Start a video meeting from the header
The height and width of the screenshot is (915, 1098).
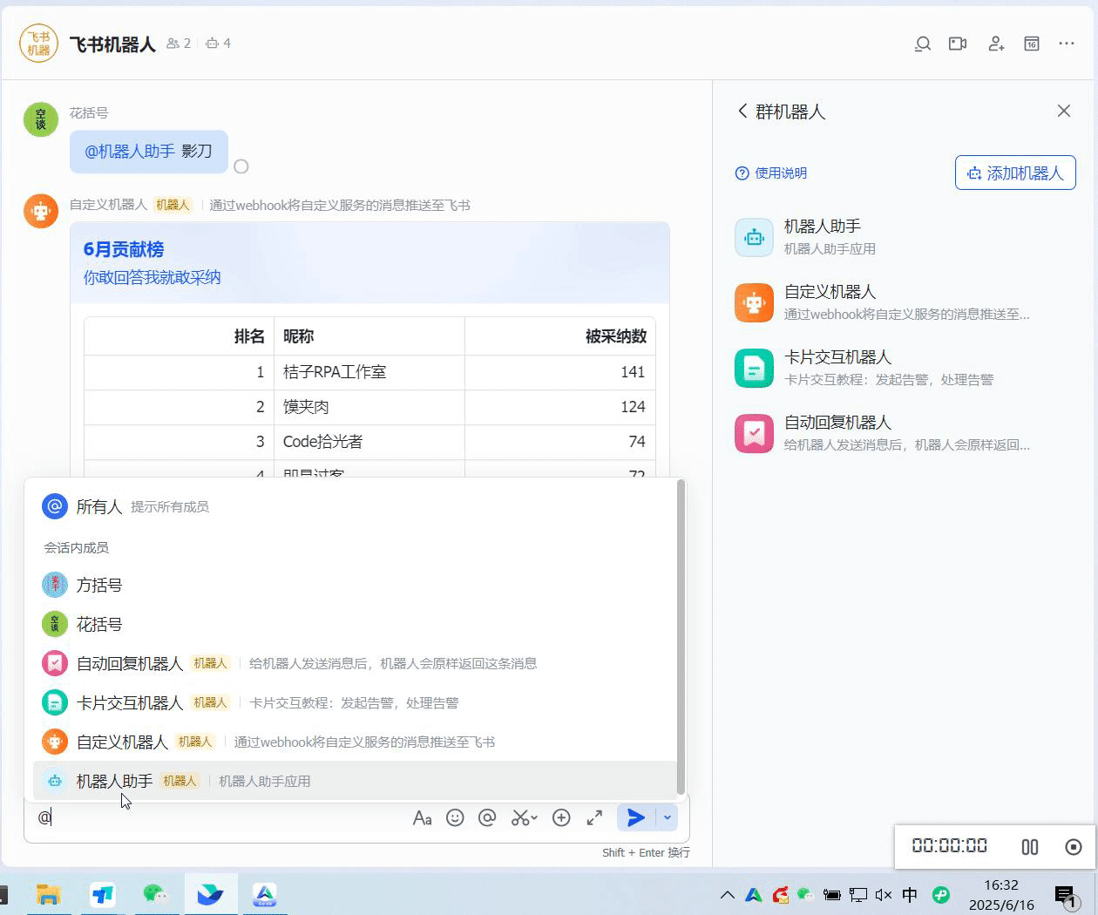pyautogui.click(x=958, y=44)
